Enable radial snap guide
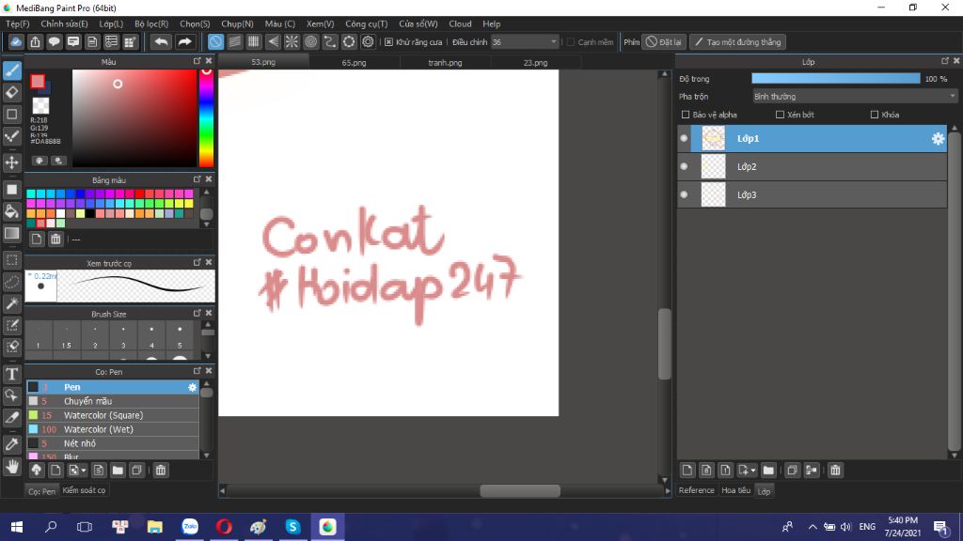The image size is (963, 541). click(x=292, y=41)
